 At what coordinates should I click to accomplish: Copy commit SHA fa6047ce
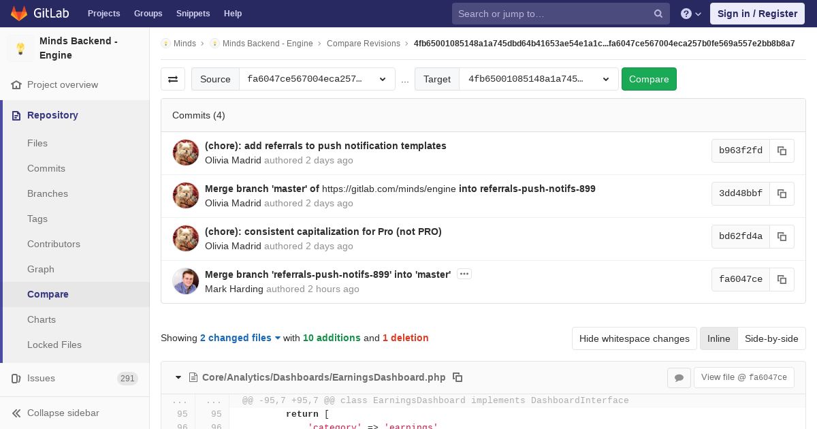782,279
